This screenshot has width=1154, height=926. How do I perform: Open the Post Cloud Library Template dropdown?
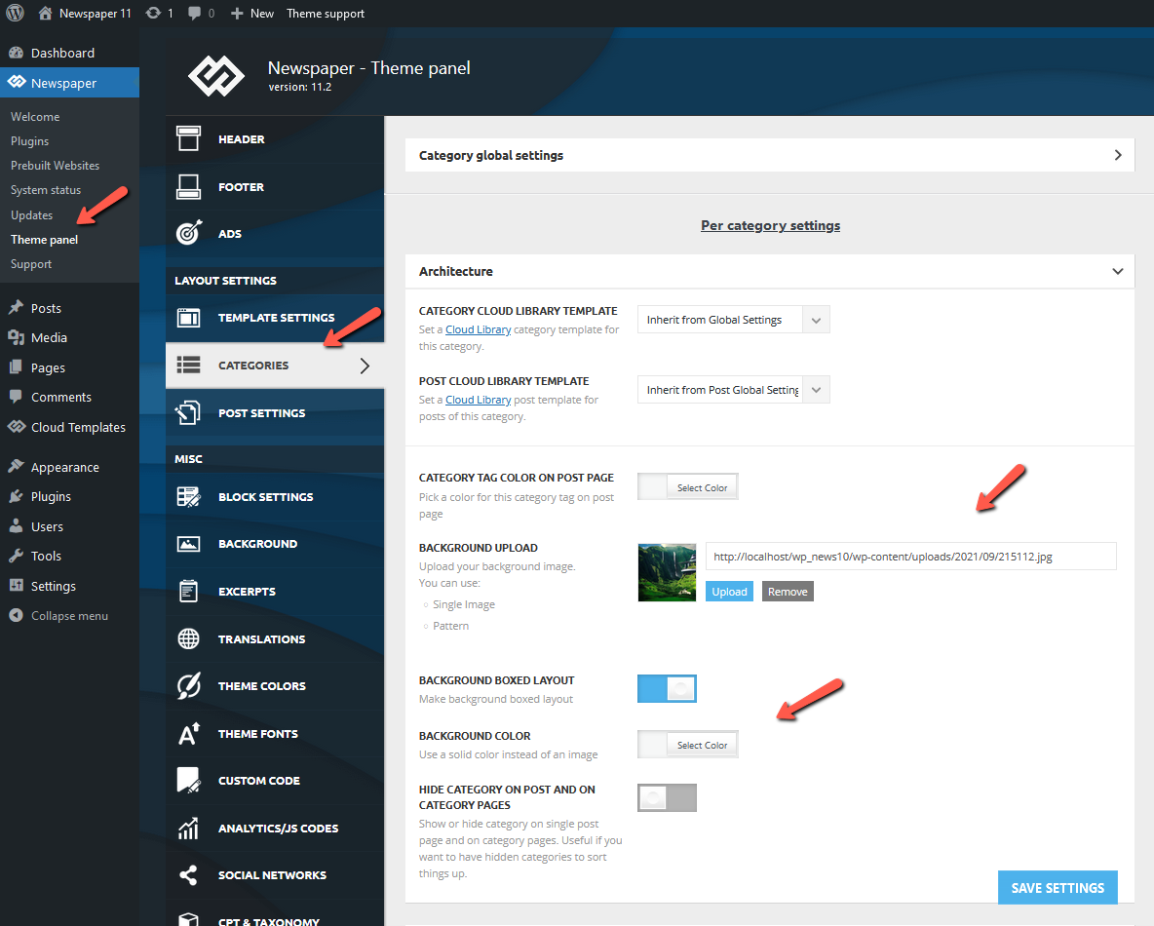point(733,389)
